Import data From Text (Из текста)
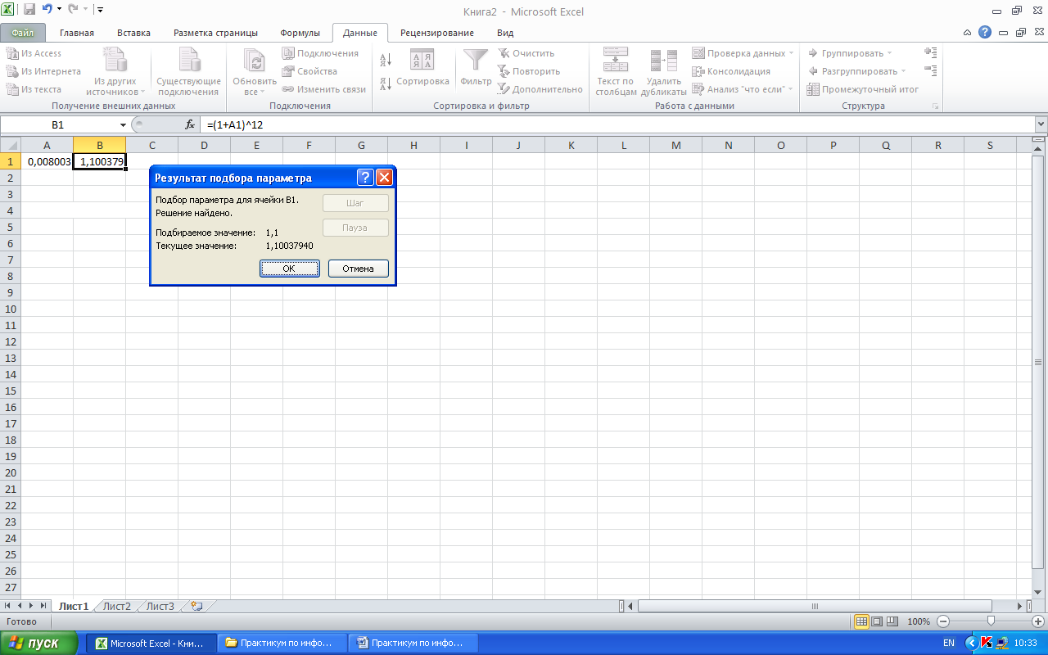Viewport: 1048px width, 655px height. pyautogui.click(x=34, y=89)
